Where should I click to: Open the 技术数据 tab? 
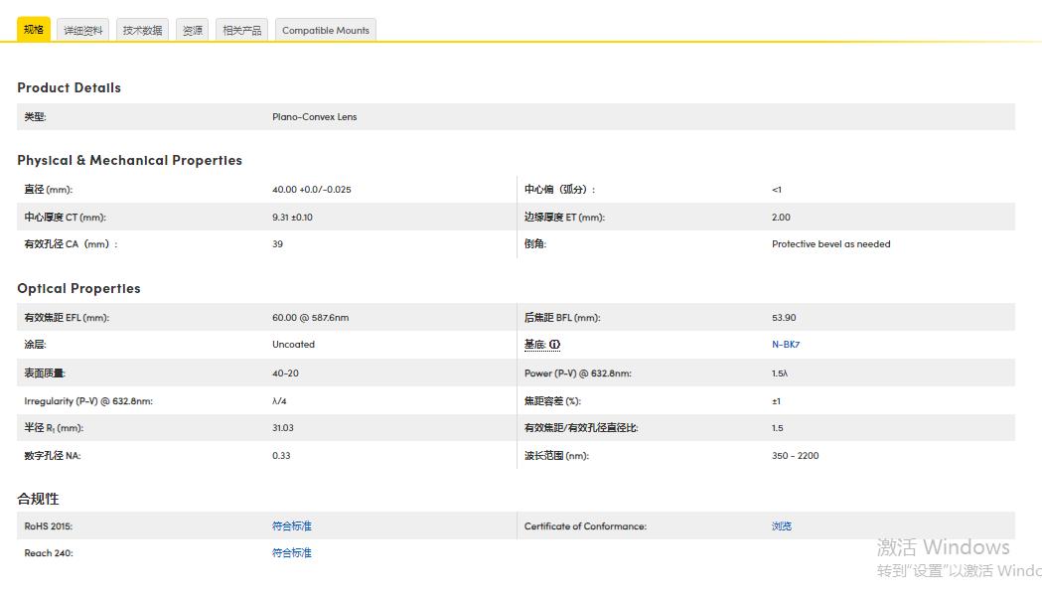point(142,31)
